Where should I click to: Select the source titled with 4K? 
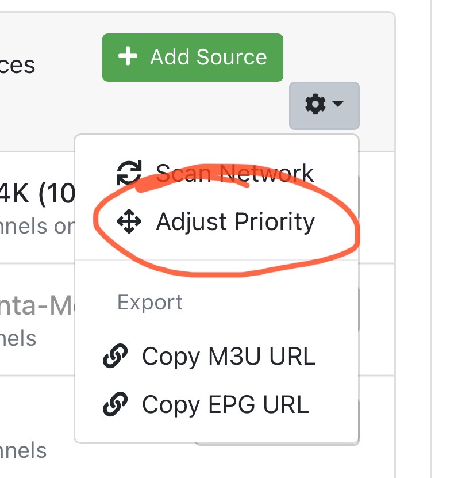(37, 194)
